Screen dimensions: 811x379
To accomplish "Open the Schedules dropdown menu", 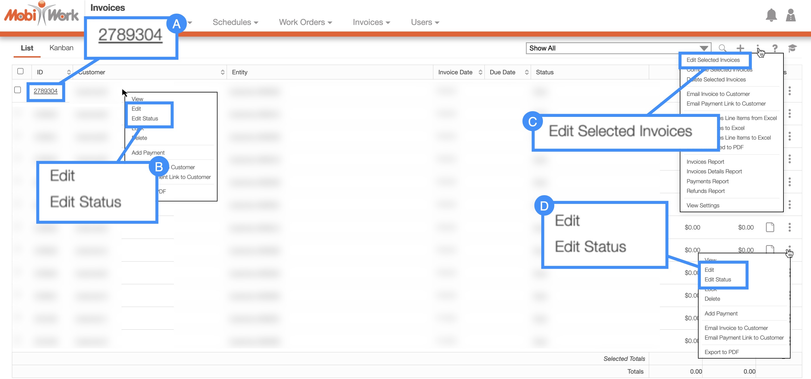I will (235, 22).
